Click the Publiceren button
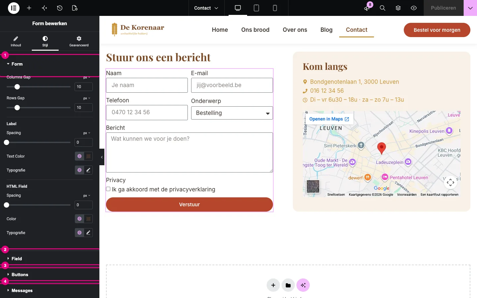The width and height of the screenshot is (477, 298). click(444, 8)
